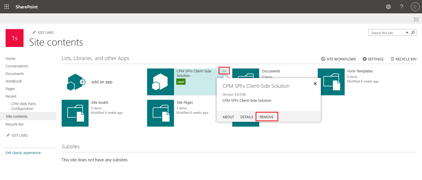Select ABOUT in the app callout
Screen dimensions: 422x180
pyautogui.click(x=228, y=117)
